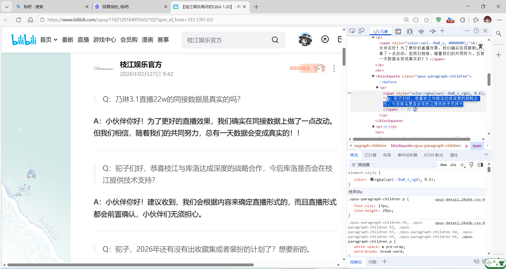
Task: Click the 直播 navigation link
Action: coord(83,40)
